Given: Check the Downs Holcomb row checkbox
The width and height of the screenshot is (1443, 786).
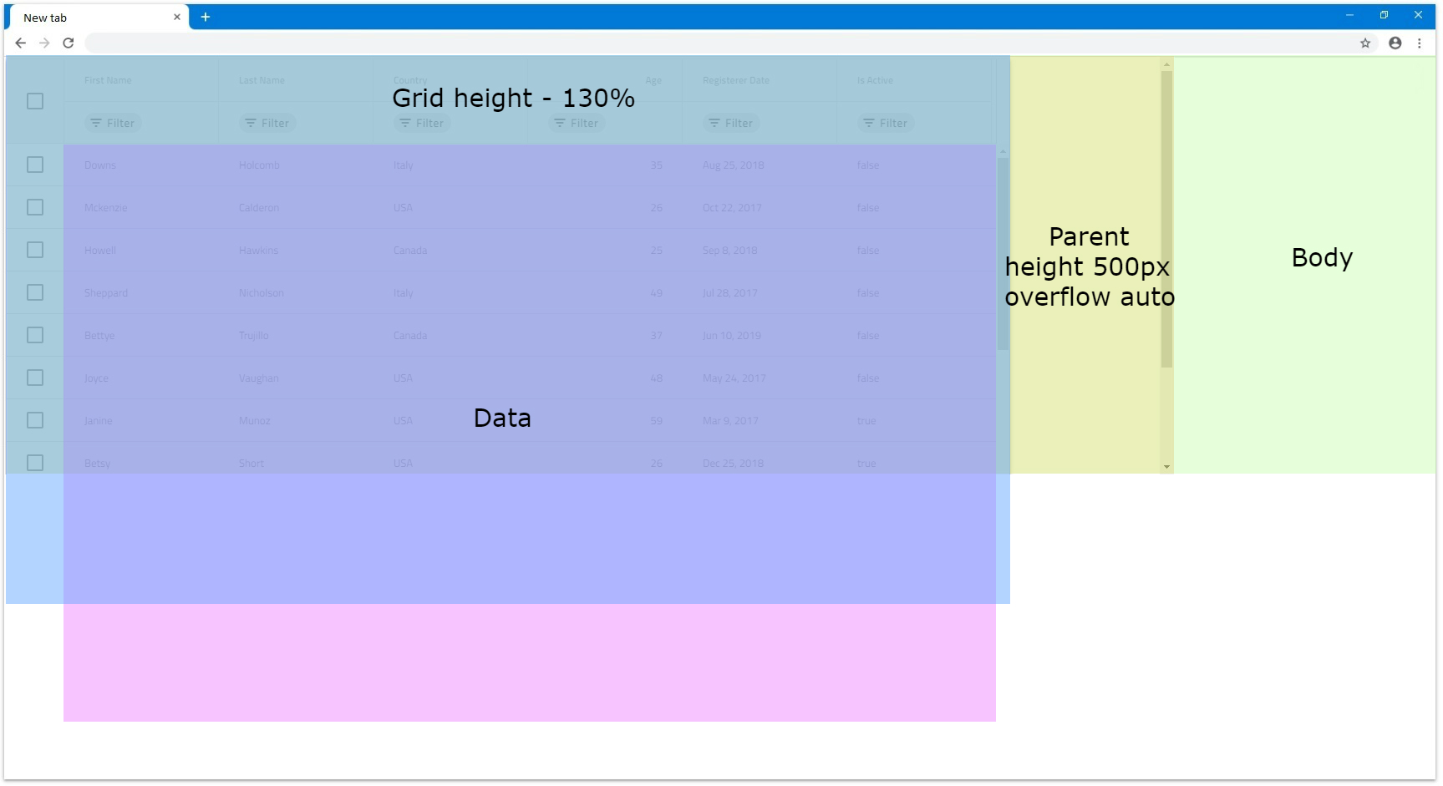Looking at the screenshot, I should [x=35, y=165].
